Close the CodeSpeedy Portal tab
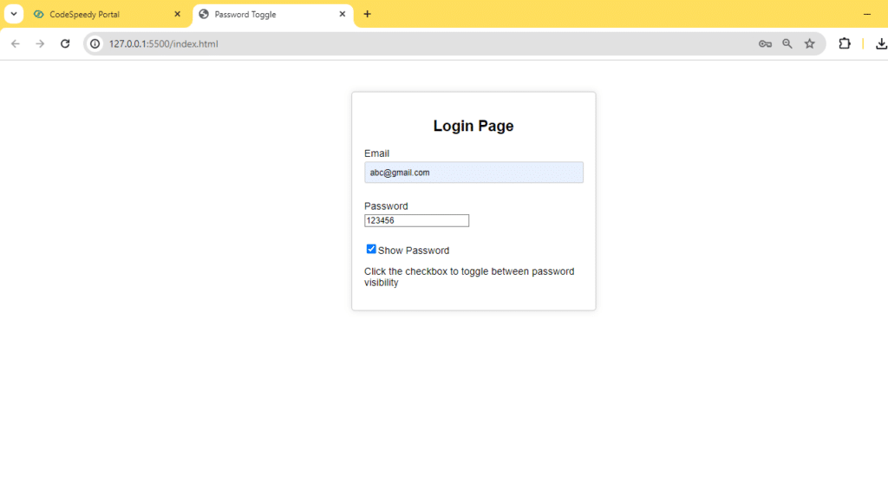Viewport: 888px width, 496px height. click(x=177, y=14)
